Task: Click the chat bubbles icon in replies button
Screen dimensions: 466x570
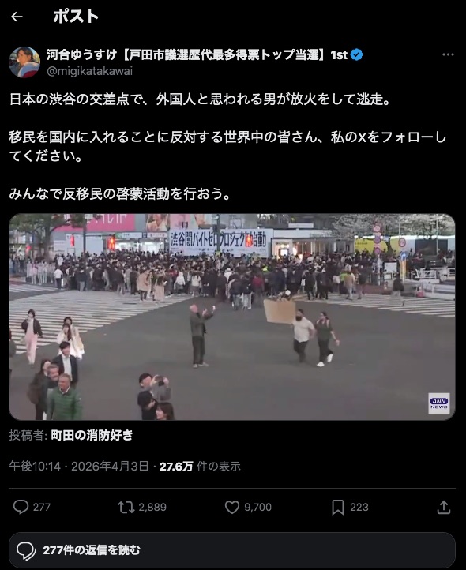Action: pos(26,551)
